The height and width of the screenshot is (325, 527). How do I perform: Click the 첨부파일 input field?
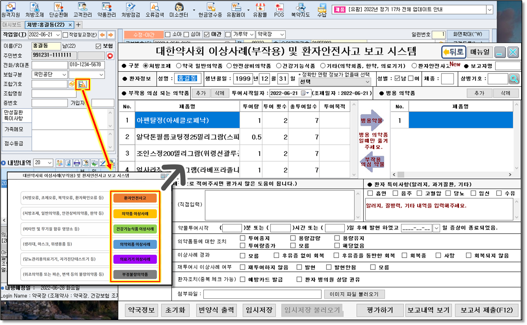tap(262, 294)
